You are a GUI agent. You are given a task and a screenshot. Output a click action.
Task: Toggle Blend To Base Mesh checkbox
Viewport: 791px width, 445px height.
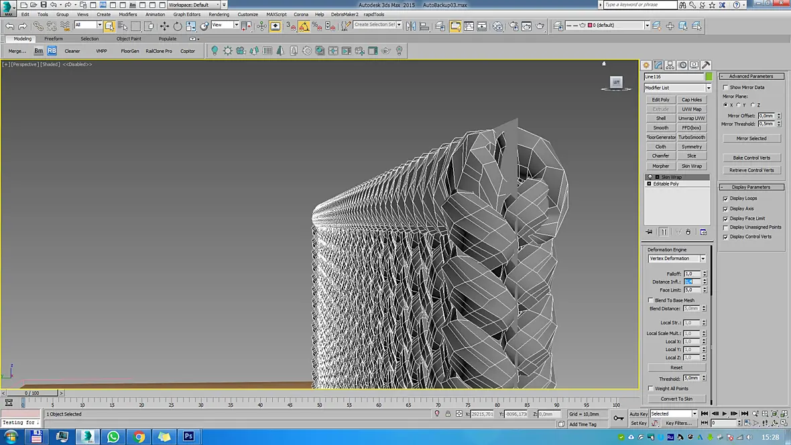tap(651, 300)
